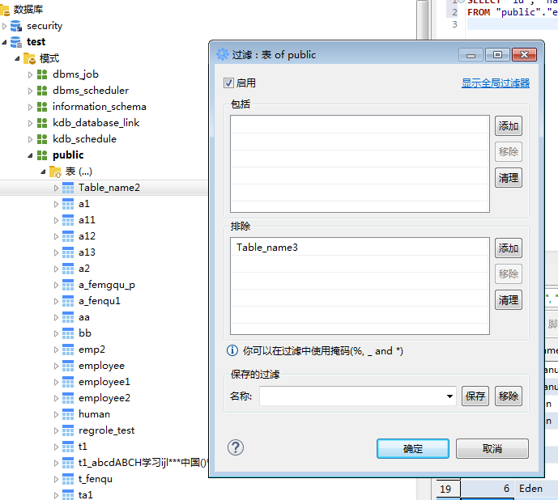Click 添加 button in 包括 section
The height and width of the screenshot is (500, 558).
point(508,126)
